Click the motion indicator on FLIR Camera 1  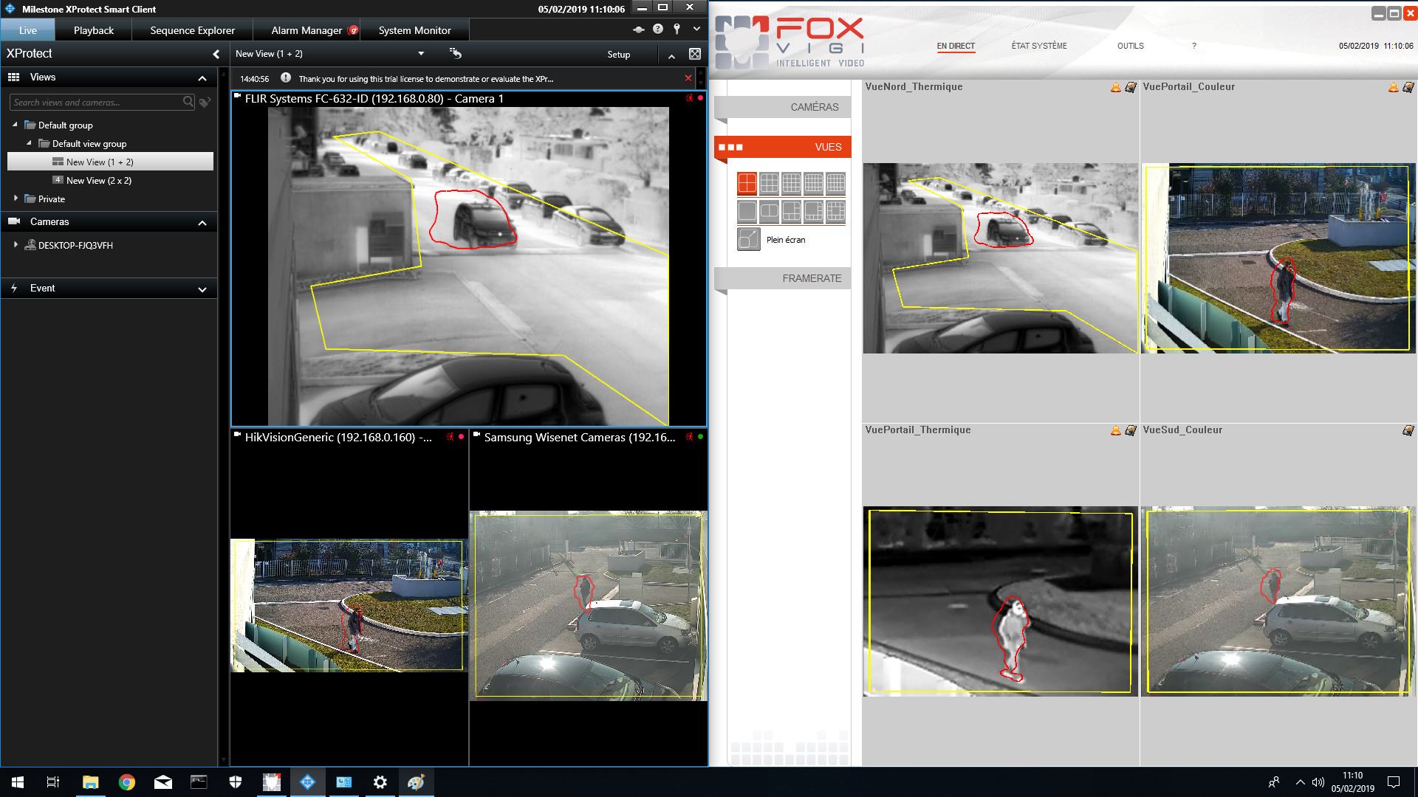(x=689, y=98)
